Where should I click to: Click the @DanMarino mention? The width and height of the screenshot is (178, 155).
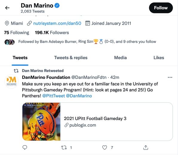click(x=79, y=96)
